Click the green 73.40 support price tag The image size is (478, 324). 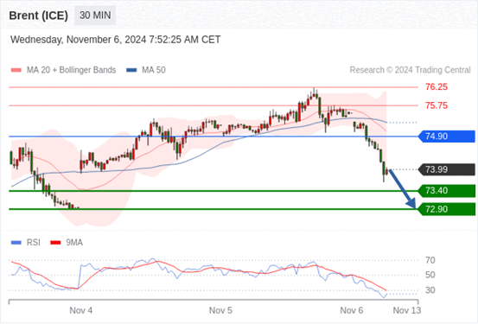[447, 191]
